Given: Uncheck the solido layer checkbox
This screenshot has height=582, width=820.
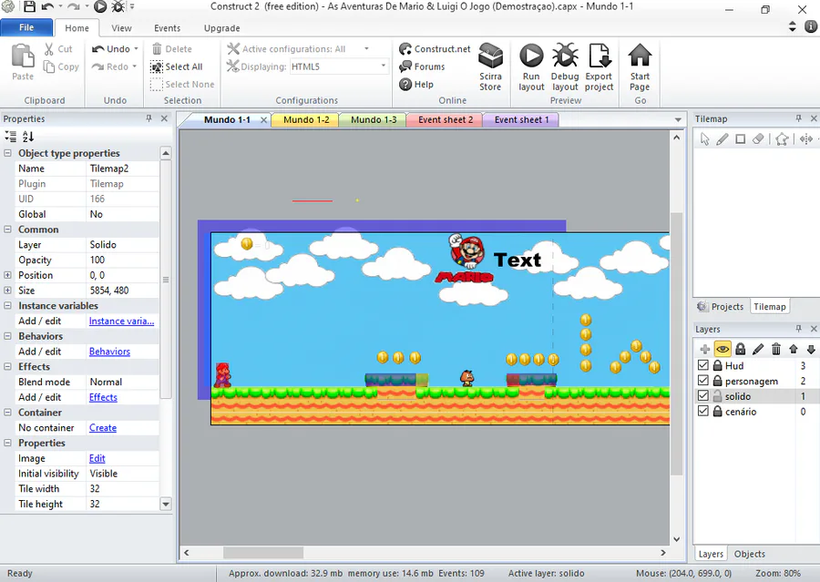Looking at the screenshot, I should tap(702, 396).
